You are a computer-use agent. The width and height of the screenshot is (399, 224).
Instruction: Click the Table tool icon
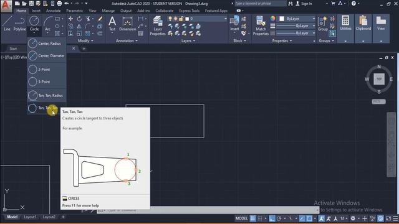pyautogui.click(x=140, y=34)
